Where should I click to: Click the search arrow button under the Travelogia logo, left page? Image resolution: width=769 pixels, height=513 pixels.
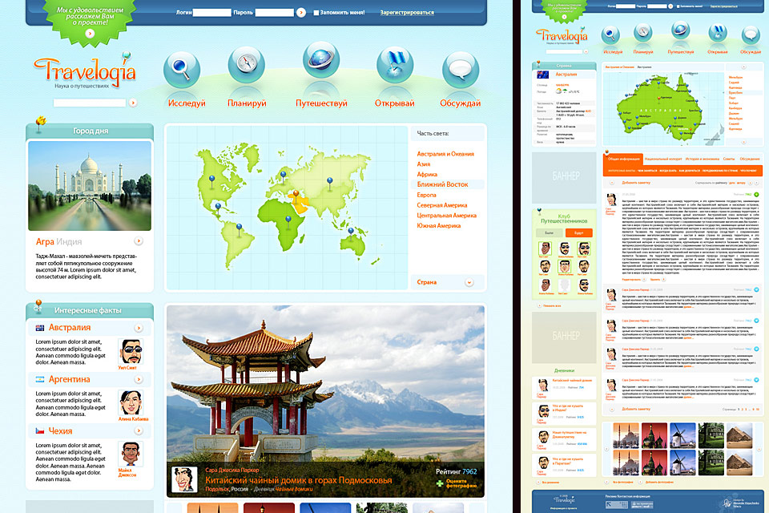133,103
